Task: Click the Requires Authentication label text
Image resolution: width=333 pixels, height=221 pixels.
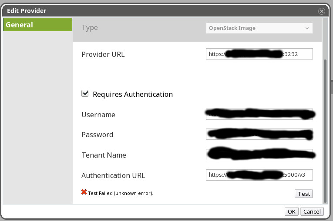Action: 133,94
